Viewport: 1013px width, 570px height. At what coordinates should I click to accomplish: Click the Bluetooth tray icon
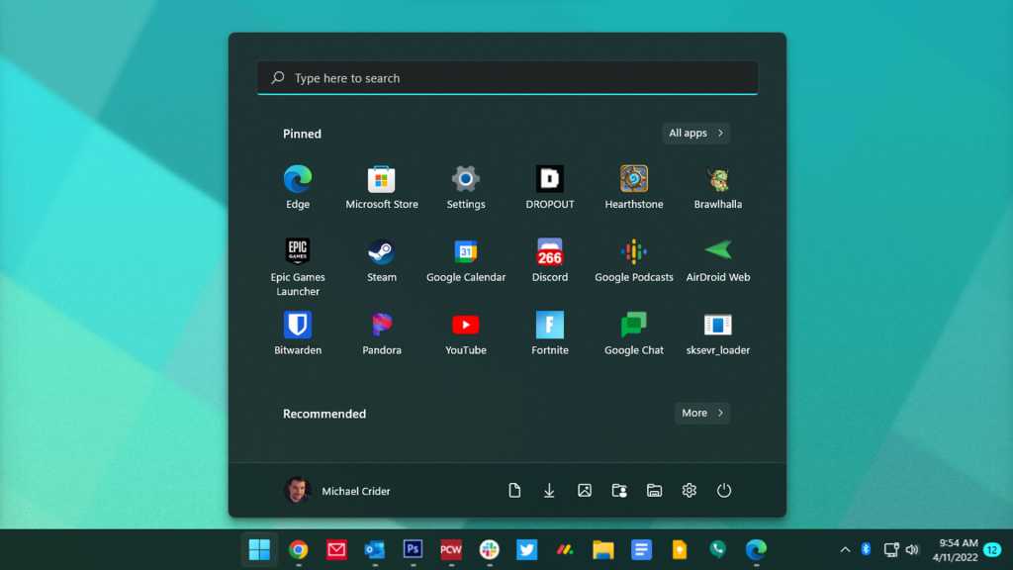[x=866, y=549]
